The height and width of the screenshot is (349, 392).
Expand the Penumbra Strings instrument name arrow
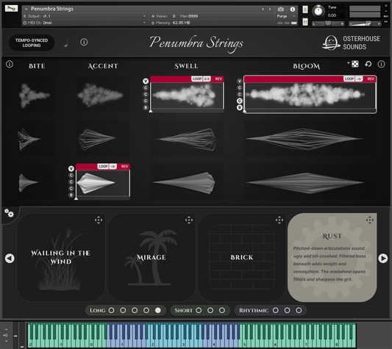click(26, 9)
